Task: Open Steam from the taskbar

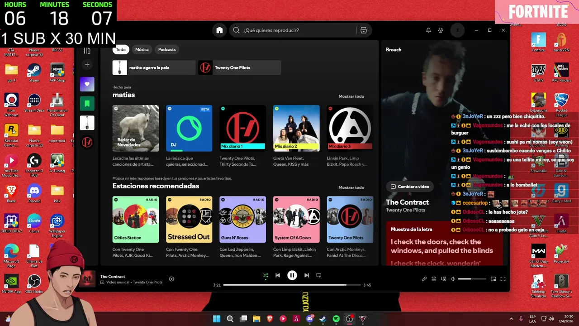Action: [x=323, y=319]
